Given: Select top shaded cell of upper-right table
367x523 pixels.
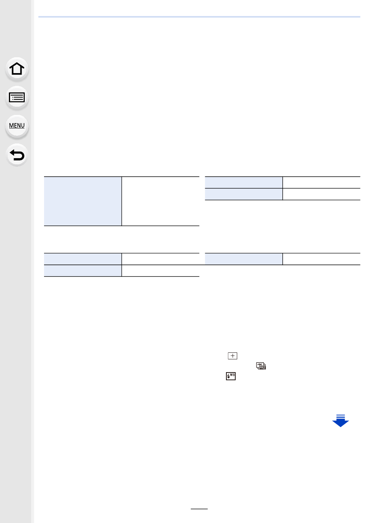Looking at the screenshot, I should pyautogui.click(x=243, y=183).
